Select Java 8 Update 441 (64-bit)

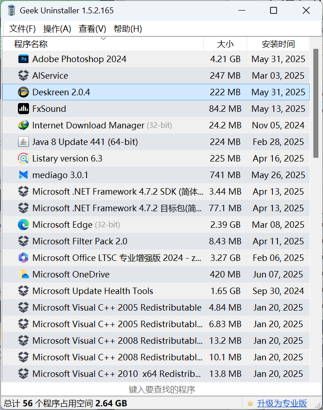pyautogui.click(x=85, y=142)
